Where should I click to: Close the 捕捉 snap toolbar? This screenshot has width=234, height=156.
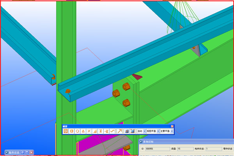(x=172, y=126)
